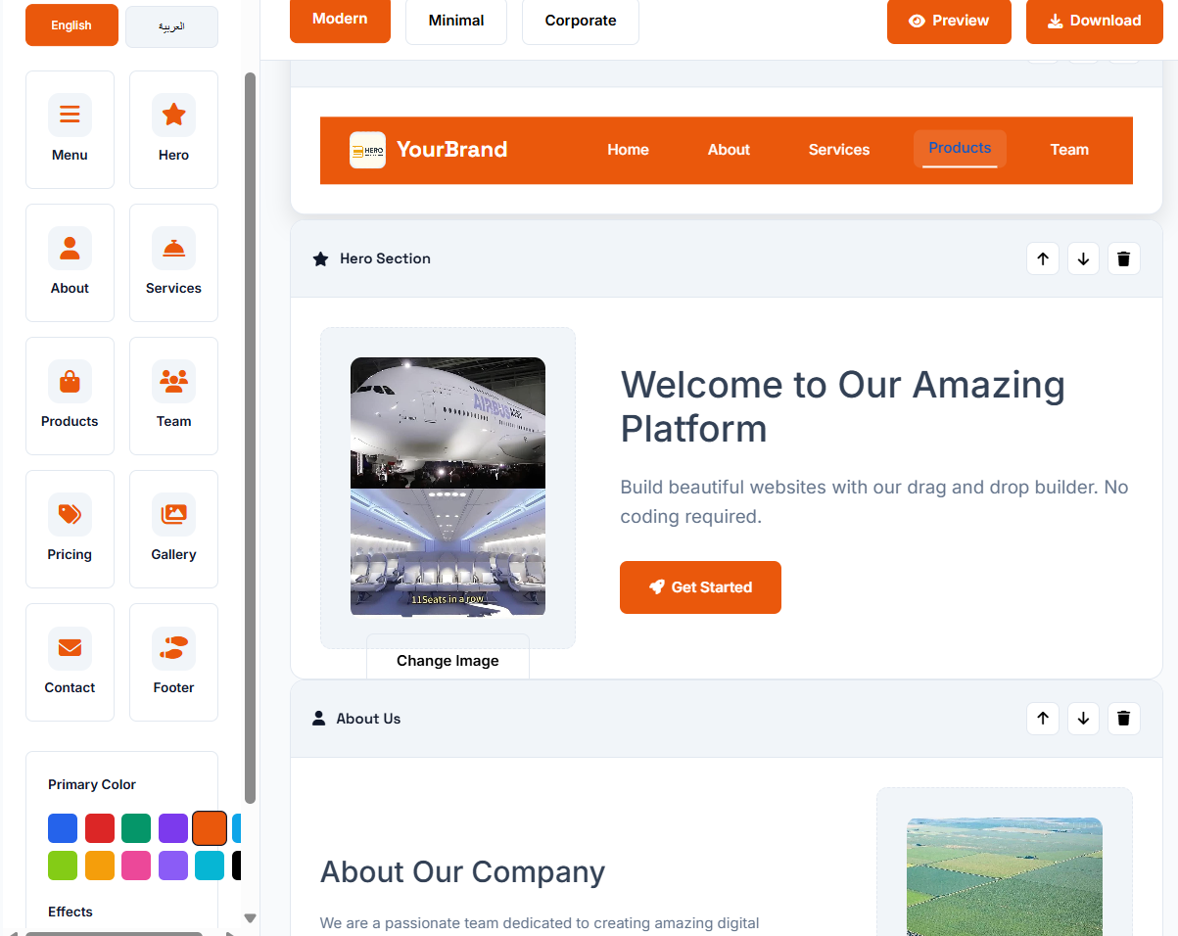
Task: Add the Products bag component
Action: pyautogui.click(x=70, y=396)
